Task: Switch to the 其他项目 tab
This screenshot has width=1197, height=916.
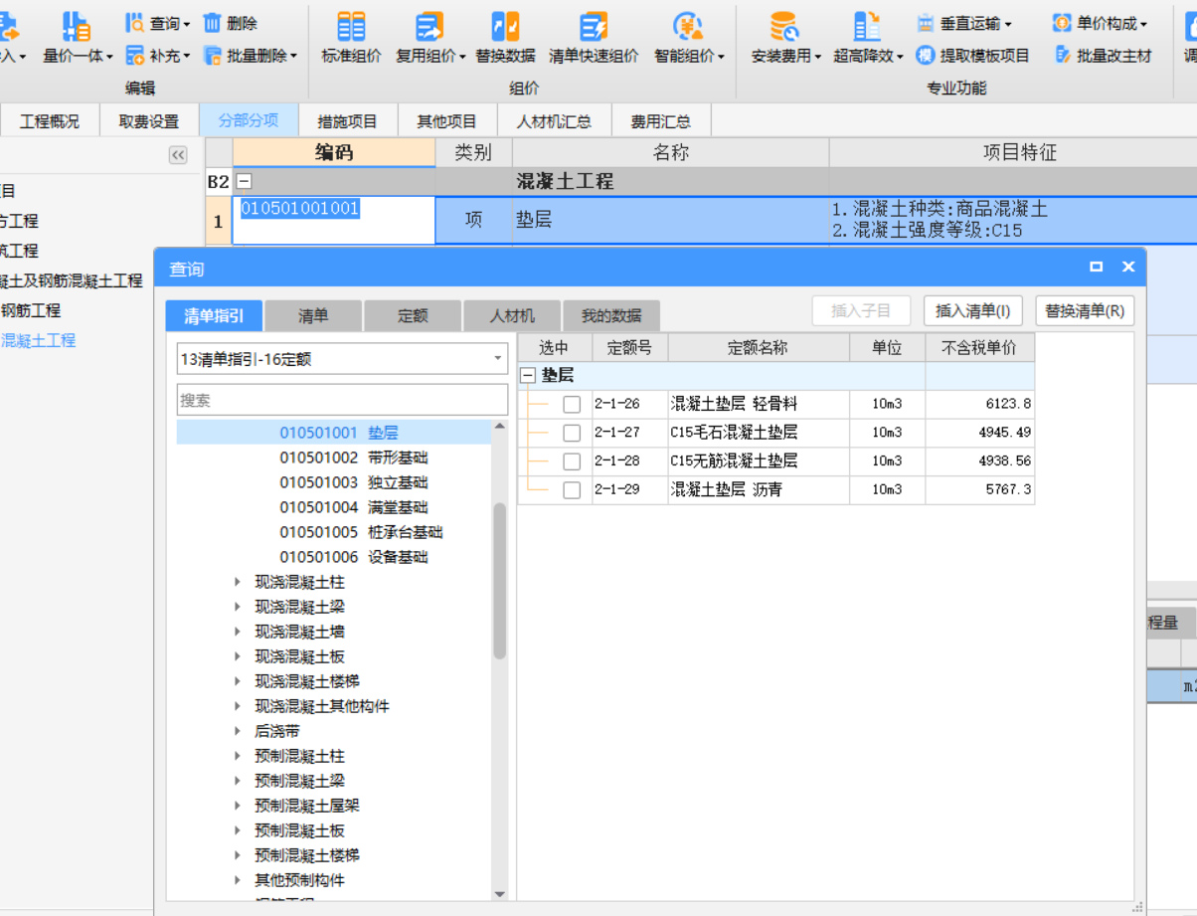Action: point(447,121)
